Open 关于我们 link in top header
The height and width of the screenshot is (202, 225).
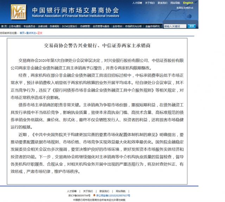point(150,3)
